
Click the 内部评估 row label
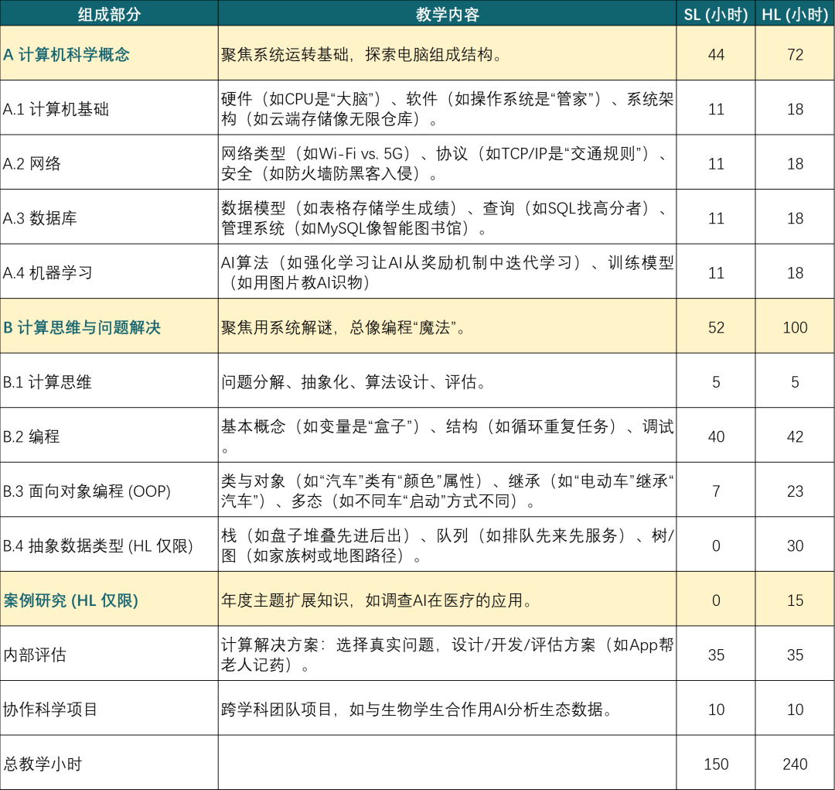point(35,655)
